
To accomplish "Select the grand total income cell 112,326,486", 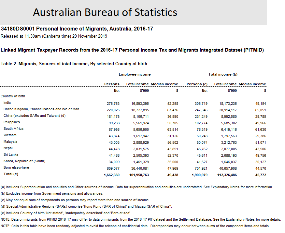I will [225, 175].
